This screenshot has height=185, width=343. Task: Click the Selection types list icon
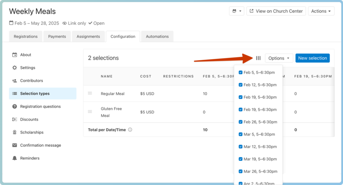point(15,94)
